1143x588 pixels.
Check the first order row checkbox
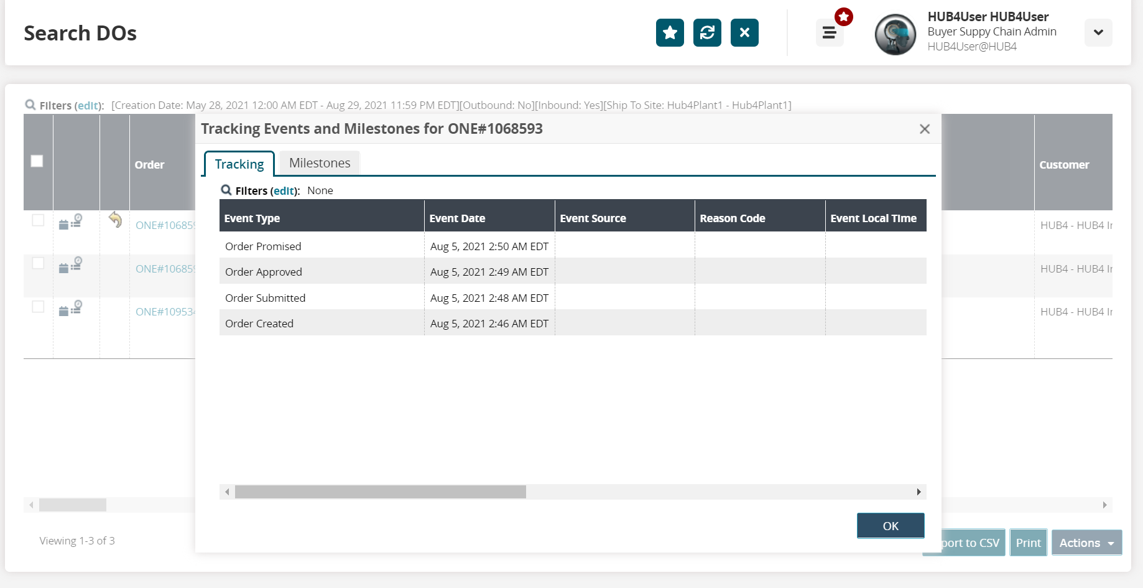coord(38,220)
